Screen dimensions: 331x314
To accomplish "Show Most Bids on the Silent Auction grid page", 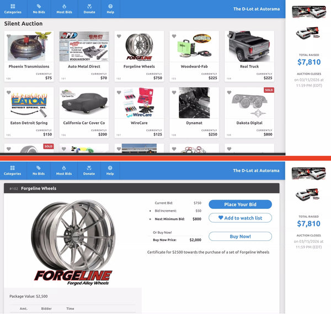I will (x=64, y=9).
